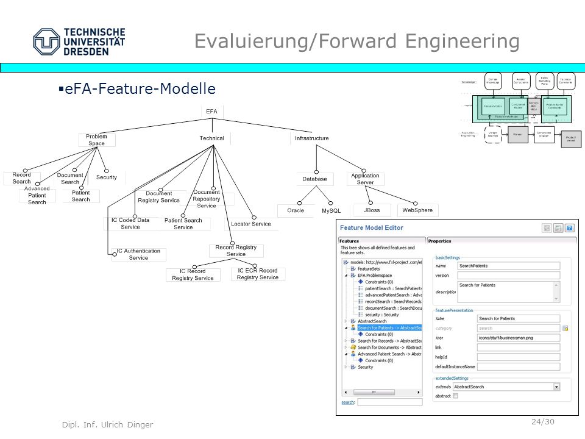Click the icon path field businessman.png
The image size is (585, 439).
(519, 338)
